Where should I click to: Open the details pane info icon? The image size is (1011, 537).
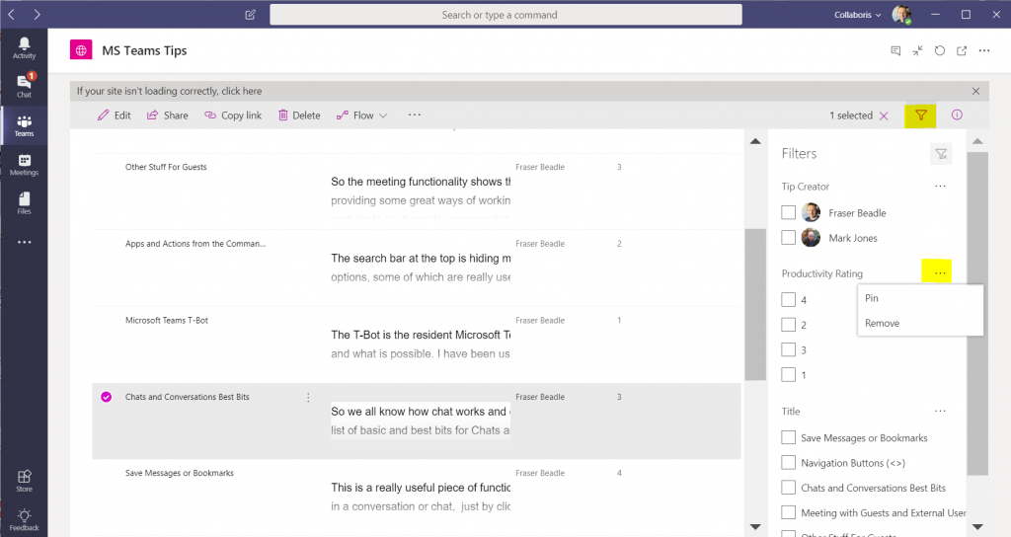[x=957, y=115]
